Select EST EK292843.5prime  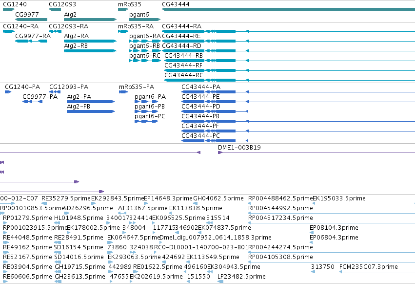click(x=118, y=198)
